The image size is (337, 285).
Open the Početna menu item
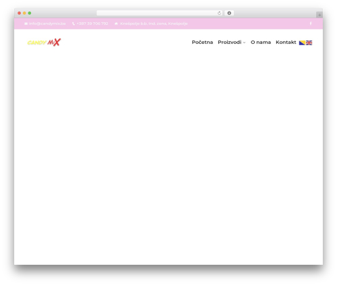tap(202, 42)
